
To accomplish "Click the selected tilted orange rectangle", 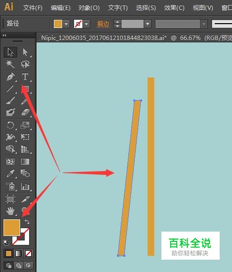I will [129, 178].
